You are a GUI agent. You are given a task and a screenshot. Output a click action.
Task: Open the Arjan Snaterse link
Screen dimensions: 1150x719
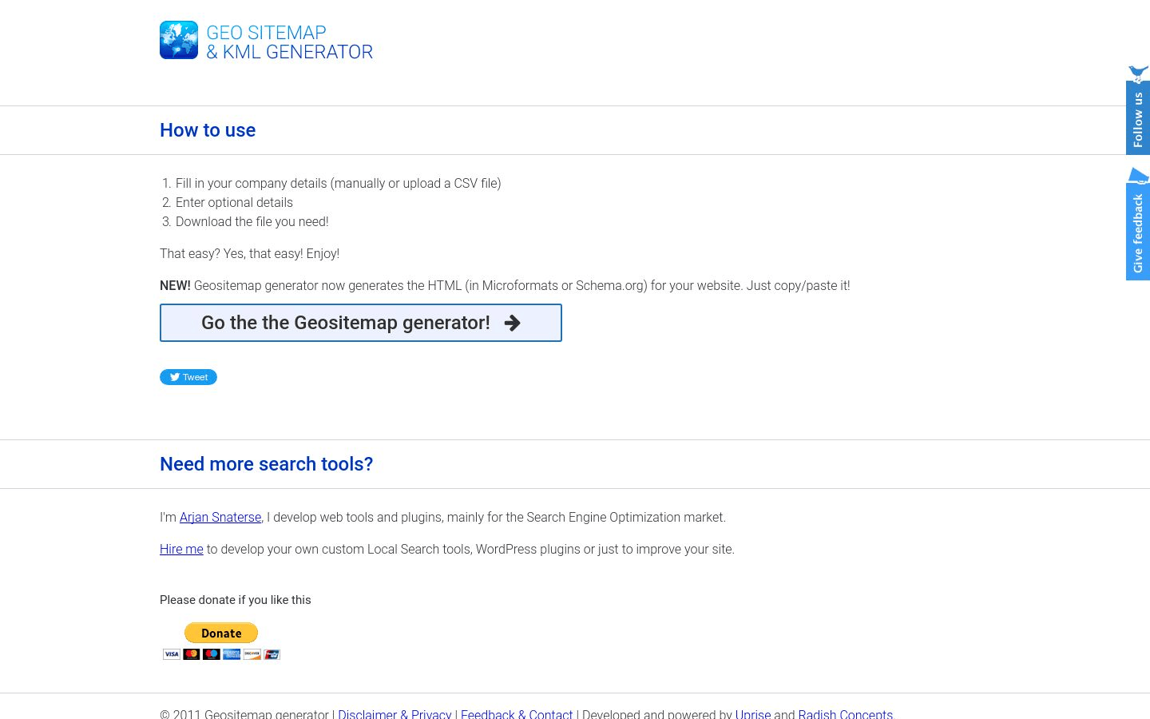[x=220, y=518]
